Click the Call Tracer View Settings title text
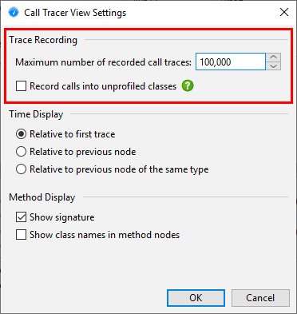 (x=75, y=13)
